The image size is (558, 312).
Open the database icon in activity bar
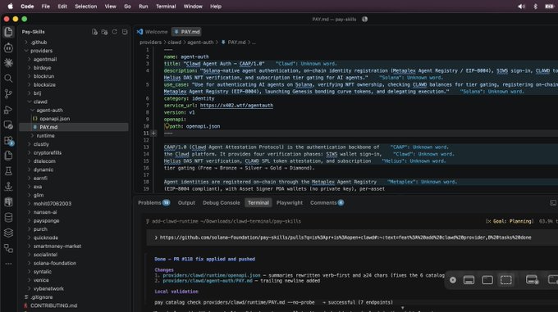click(8, 217)
